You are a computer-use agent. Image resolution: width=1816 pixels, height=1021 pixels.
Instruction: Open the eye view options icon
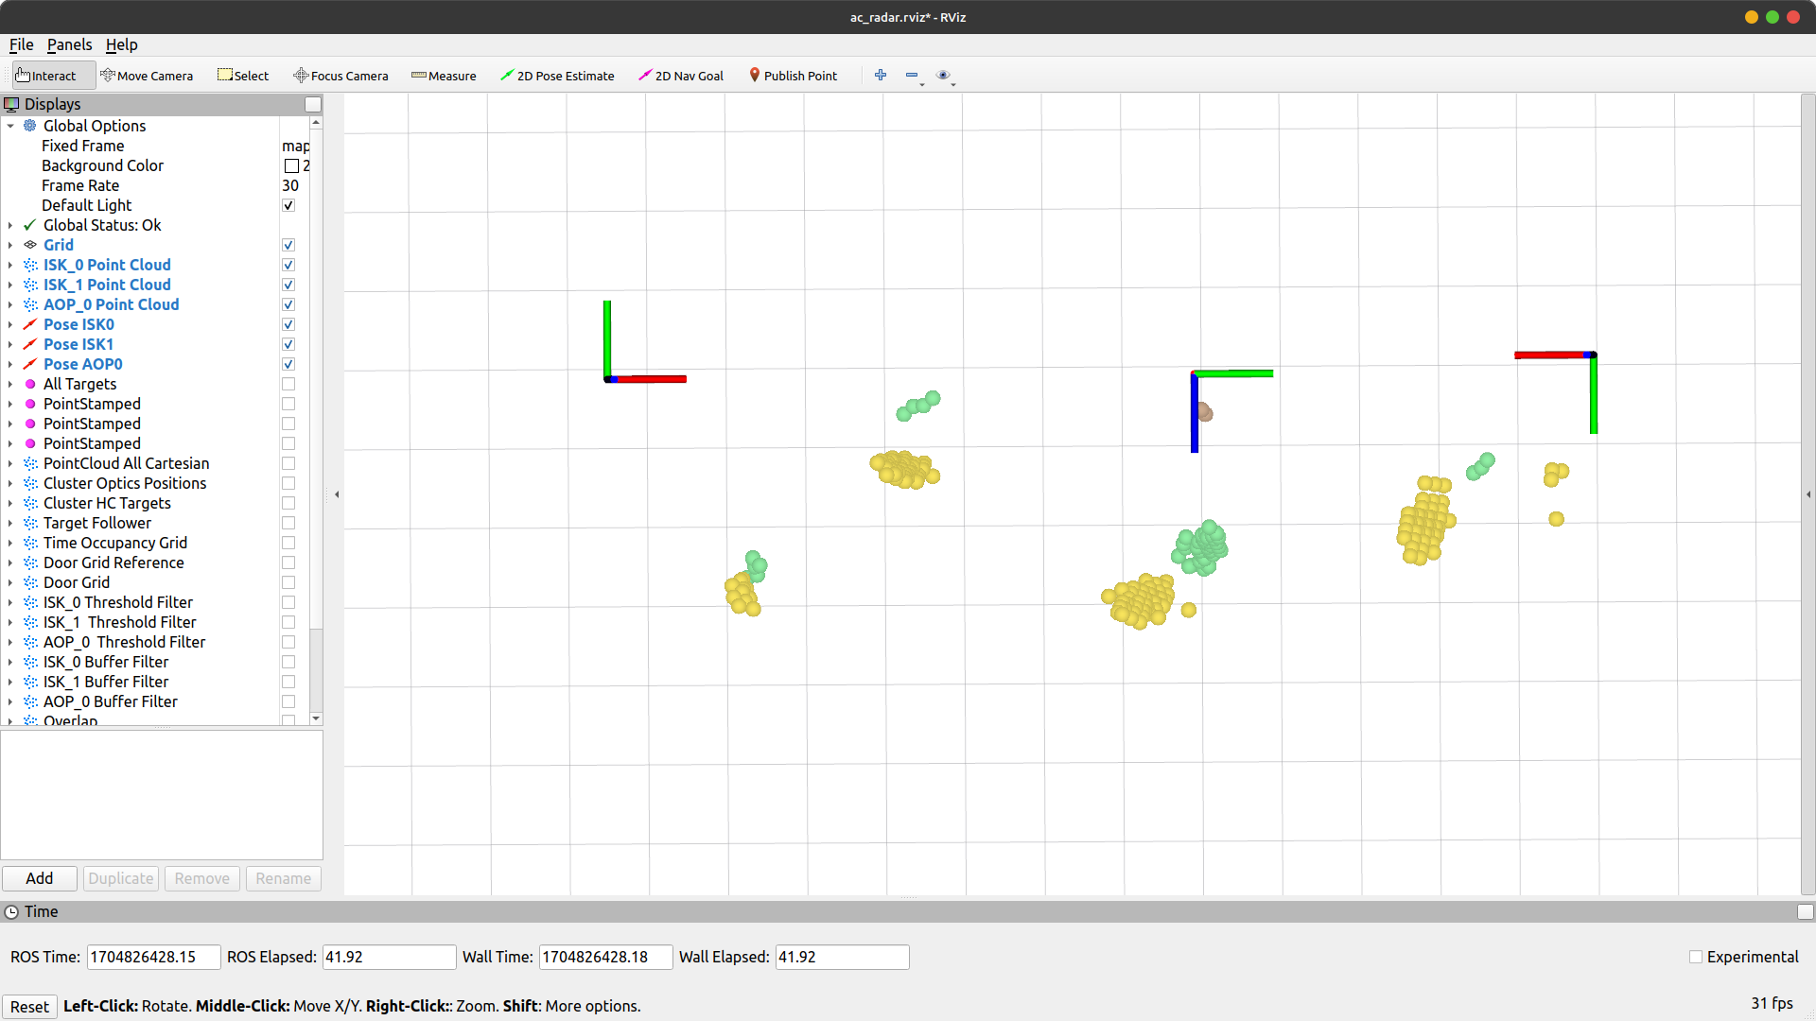pos(943,76)
